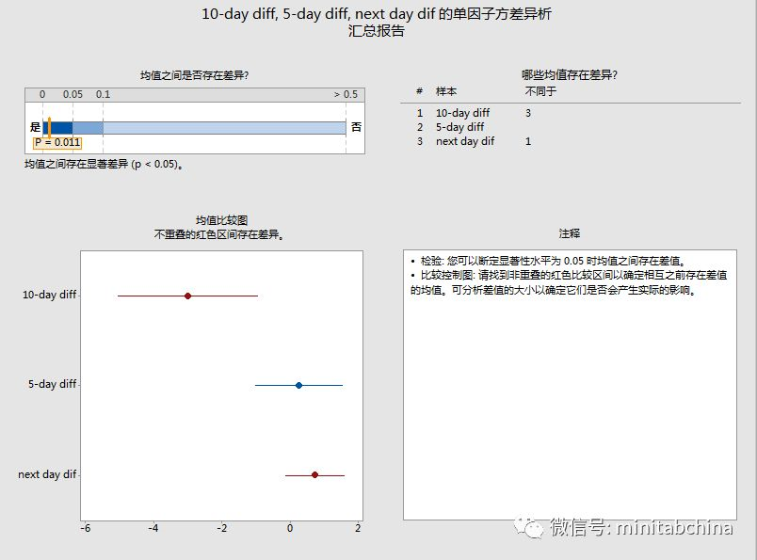
Task: Select the 10-day diff row in table
Action: (x=462, y=113)
